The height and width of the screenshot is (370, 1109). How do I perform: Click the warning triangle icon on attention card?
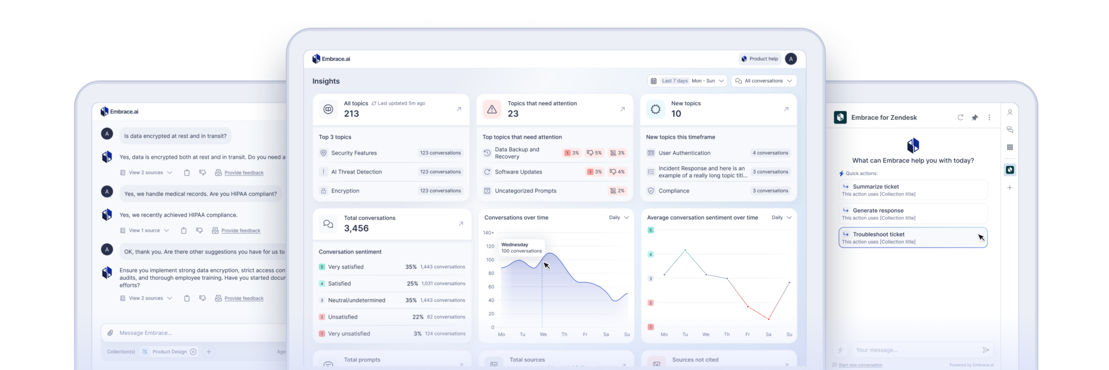(x=492, y=109)
